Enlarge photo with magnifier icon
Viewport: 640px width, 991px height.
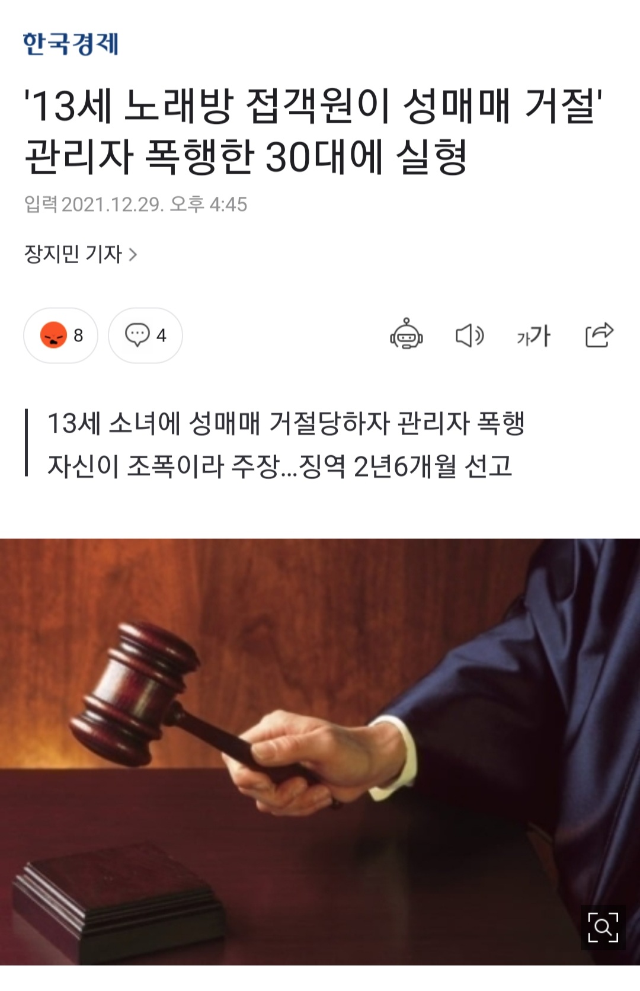pos(603,928)
